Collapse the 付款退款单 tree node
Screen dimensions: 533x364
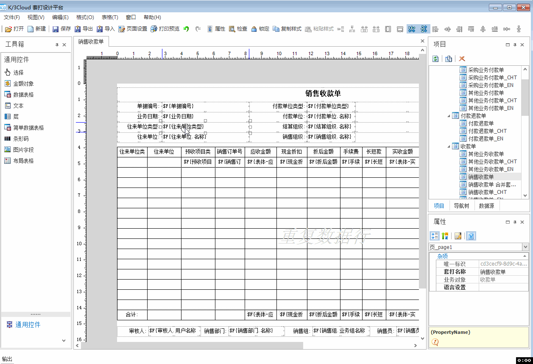pos(449,116)
